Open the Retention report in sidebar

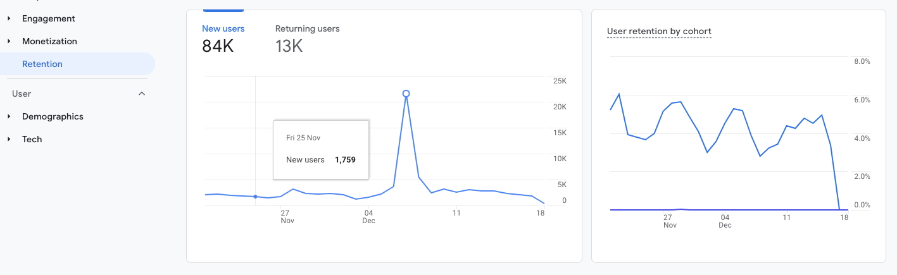42,64
